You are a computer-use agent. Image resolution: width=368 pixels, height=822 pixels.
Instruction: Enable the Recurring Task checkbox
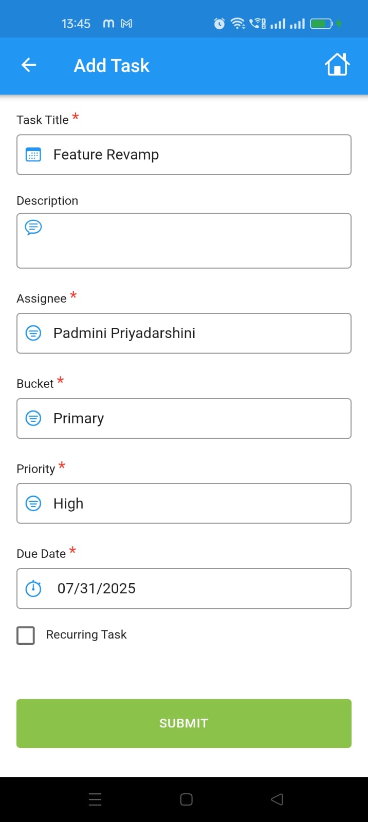(x=26, y=635)
